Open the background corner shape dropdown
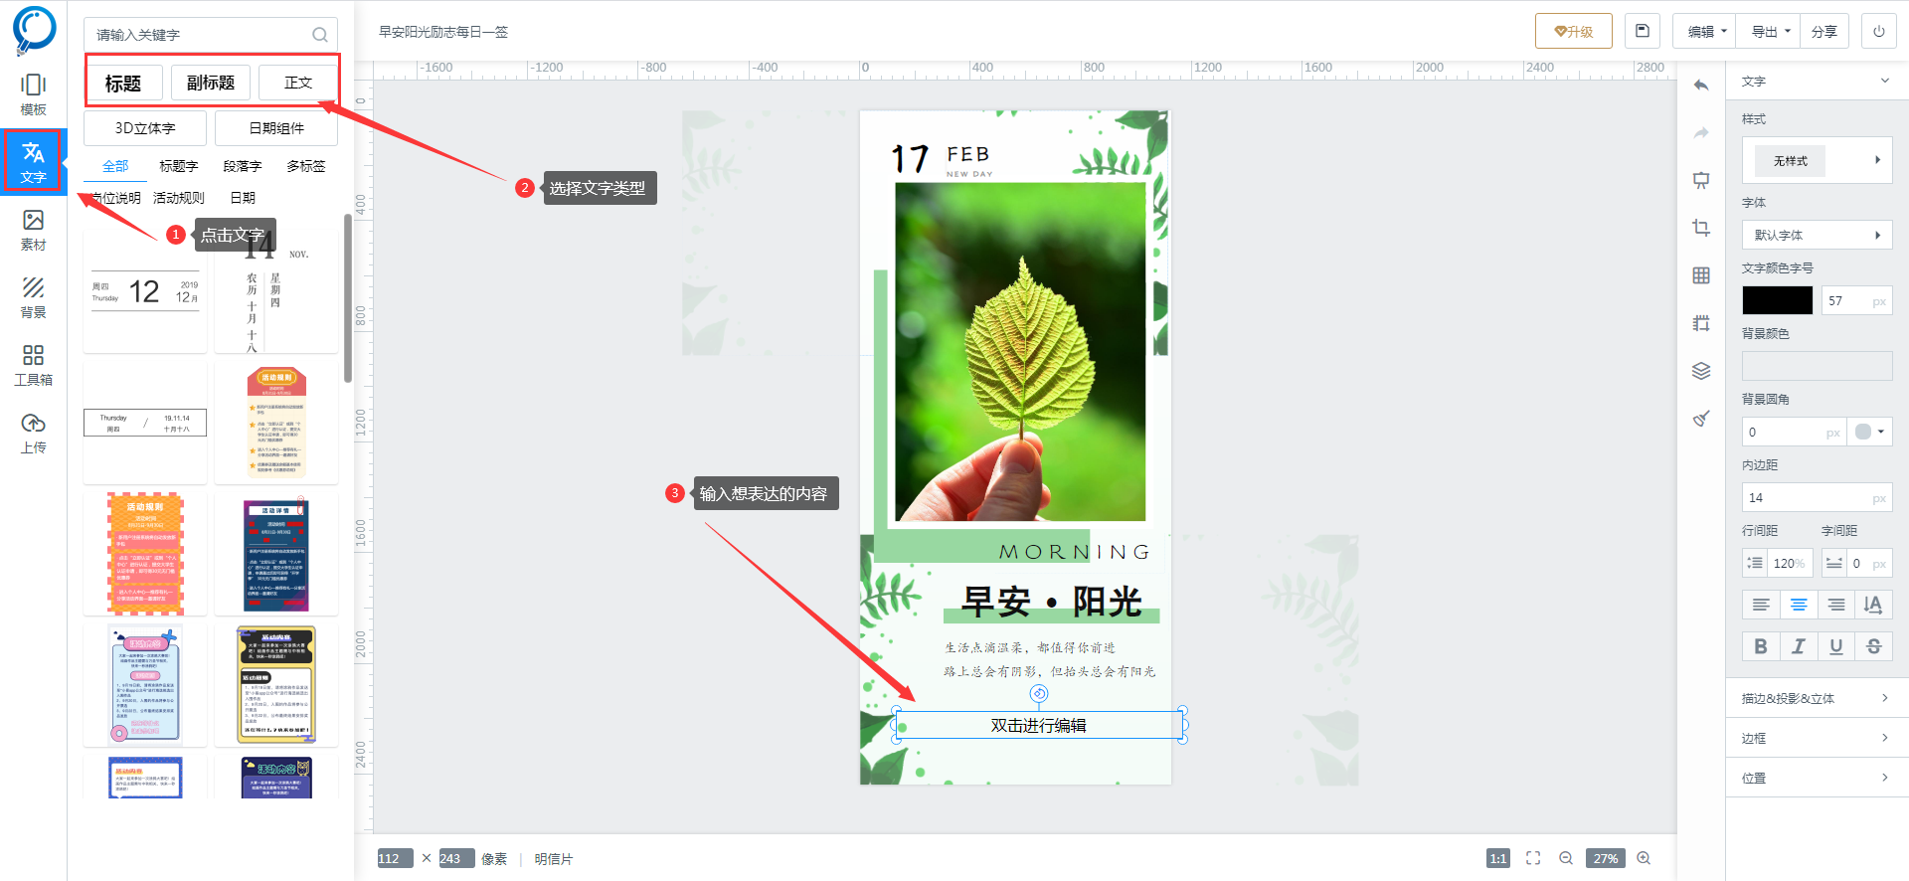This screenshot has height=881, width=1909. [x=1869, y=432]
